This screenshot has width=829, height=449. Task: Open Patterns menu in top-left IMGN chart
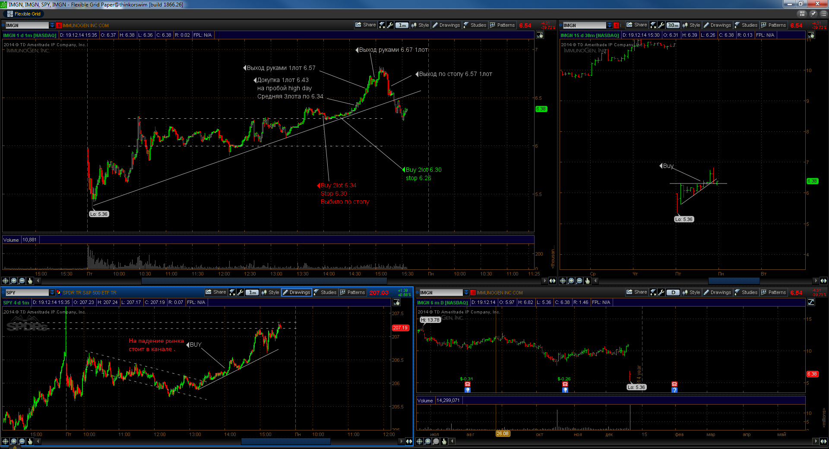pos(502,25)
